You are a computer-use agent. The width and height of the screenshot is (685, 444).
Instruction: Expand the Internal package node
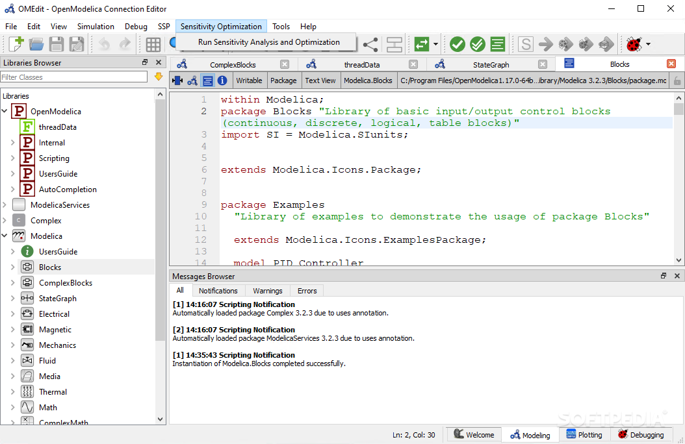[12, 143]
